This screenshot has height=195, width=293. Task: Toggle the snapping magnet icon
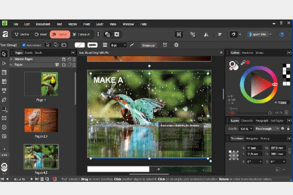(x=233, y=34)
